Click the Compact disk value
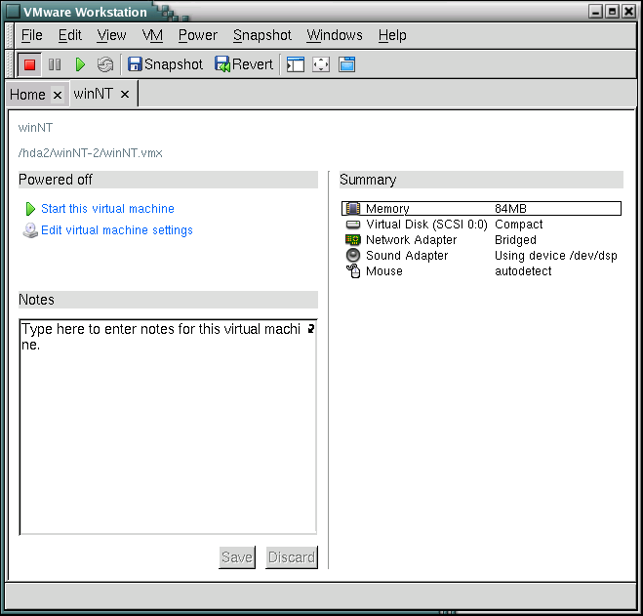643x616 pixels. pyautogui.click(x=519, y=225)
